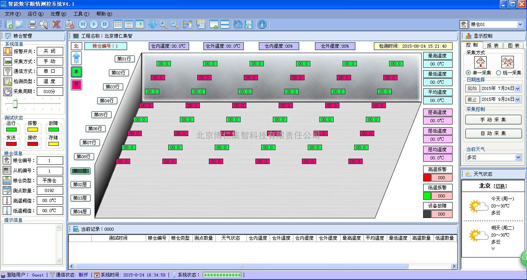
Task: Click the magenta square button below 单
Action: (76, 85)
